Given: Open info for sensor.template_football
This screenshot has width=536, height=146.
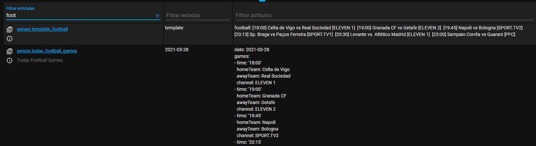Looking at the screenshot, I should (10, 38).
